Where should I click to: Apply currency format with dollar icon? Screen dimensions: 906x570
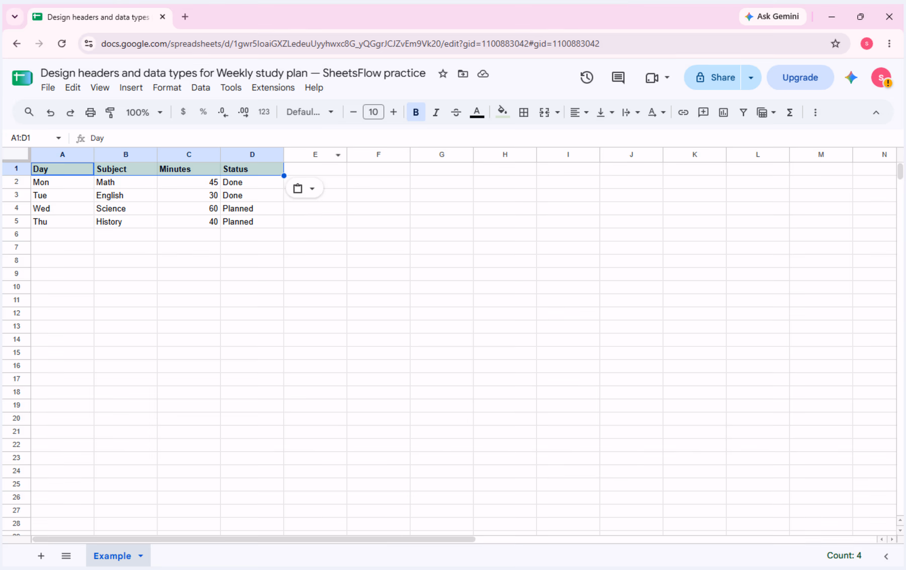coord(183,112)
